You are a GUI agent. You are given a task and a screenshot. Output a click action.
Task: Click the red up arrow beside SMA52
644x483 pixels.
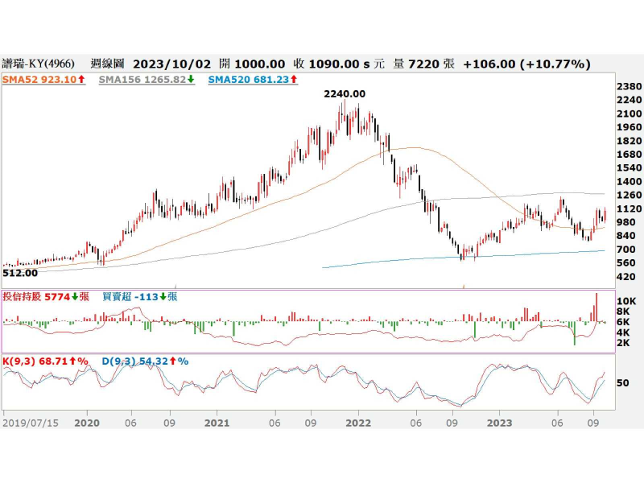tap(82, 80)
